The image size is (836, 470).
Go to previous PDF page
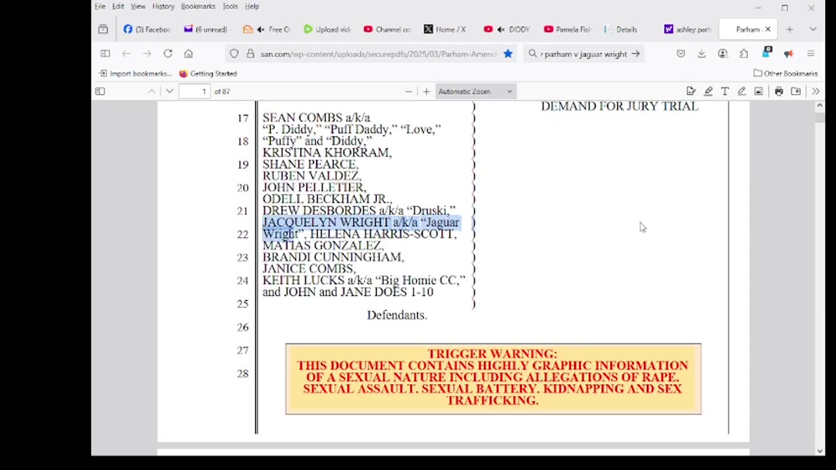[152, 91]
